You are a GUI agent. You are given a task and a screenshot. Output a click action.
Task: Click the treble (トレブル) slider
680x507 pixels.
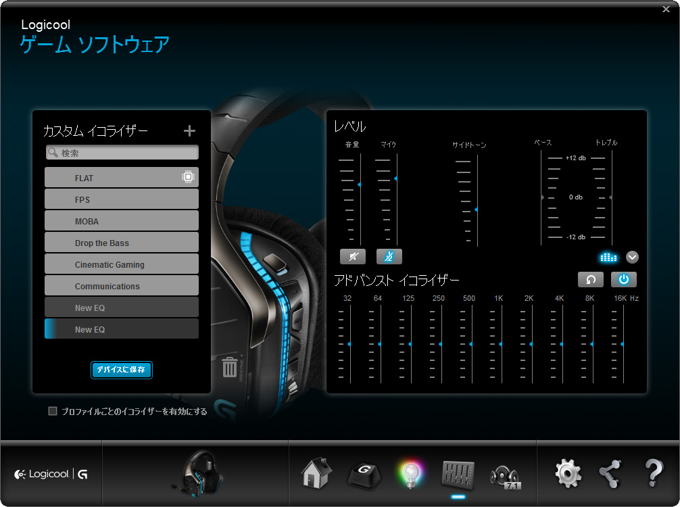coord(611,197)
